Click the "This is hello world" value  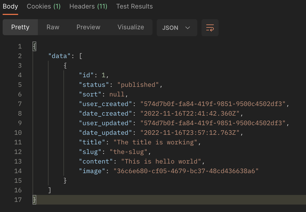(161, 161)
